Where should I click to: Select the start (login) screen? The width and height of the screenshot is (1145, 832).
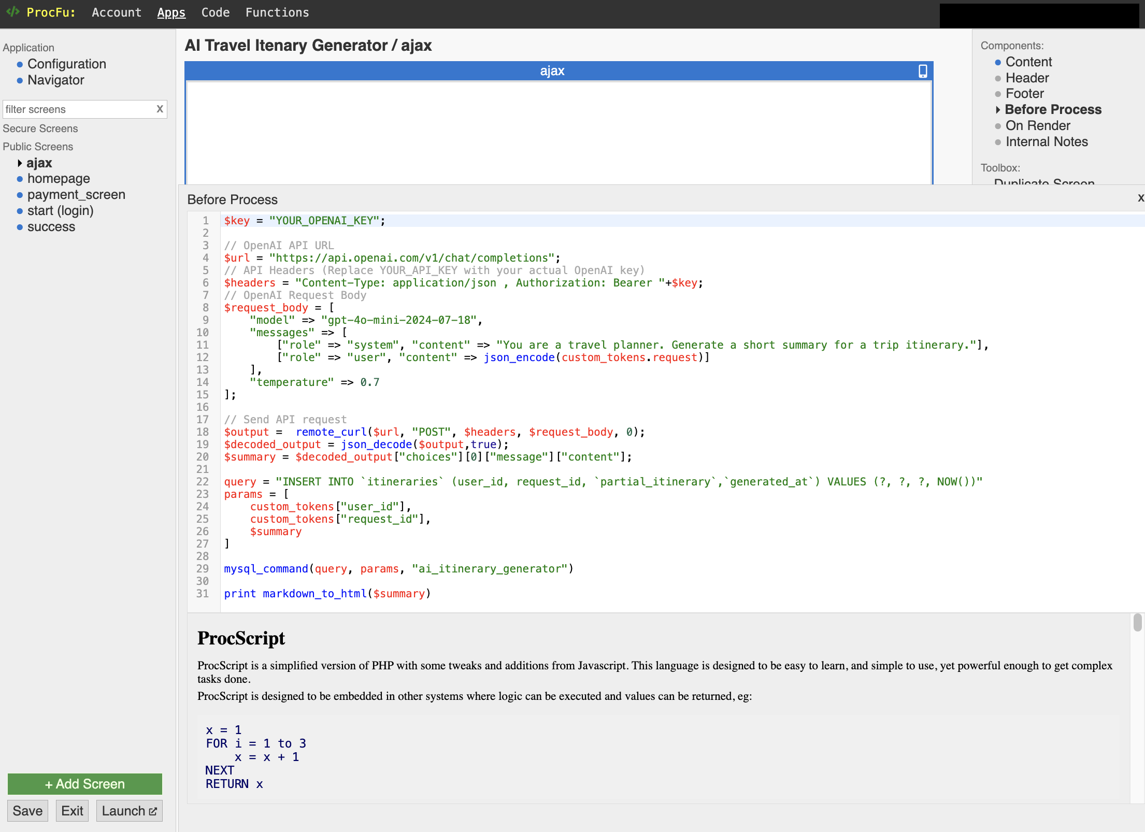pyautogui.click(x=61, y=210)
